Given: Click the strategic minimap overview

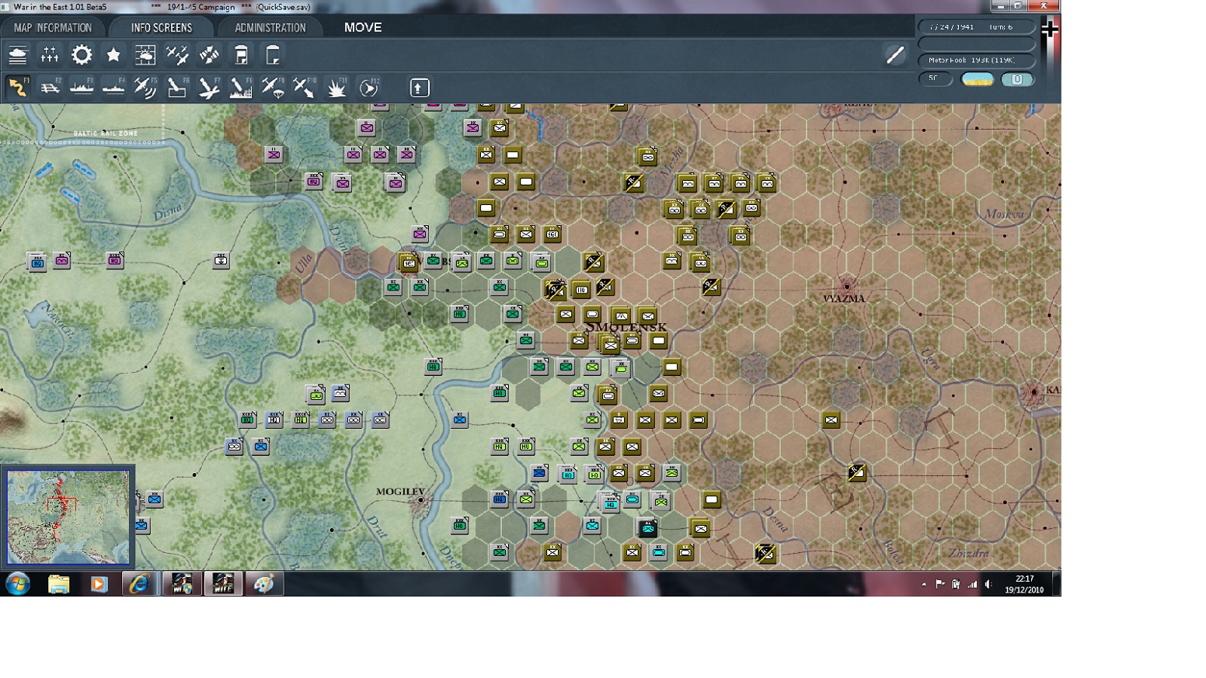Looking at the screenshot, I should (x=68, y=516).
